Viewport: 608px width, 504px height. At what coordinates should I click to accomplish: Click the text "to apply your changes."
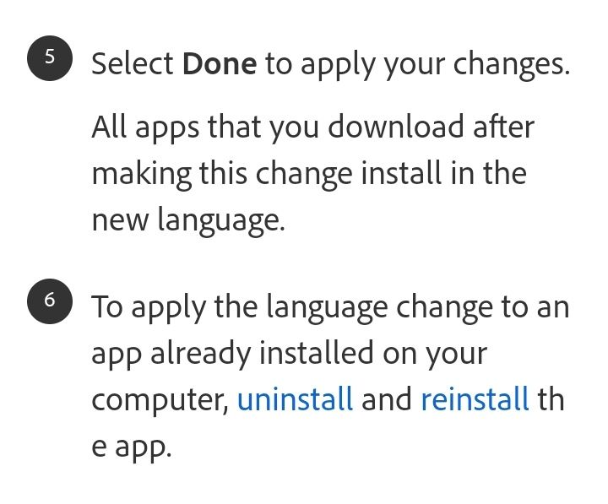(x=417, y=64)
